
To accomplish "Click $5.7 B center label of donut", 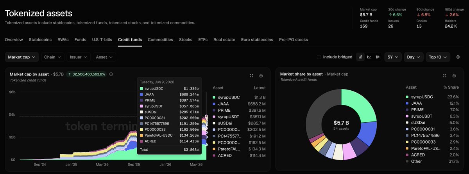I will (x=341, y=123).
